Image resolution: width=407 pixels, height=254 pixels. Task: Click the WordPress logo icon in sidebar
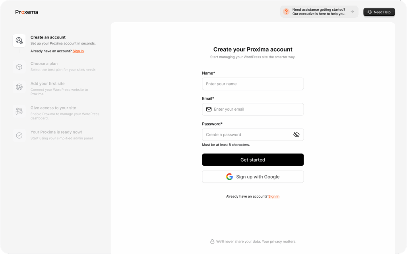tap(19, 87)
